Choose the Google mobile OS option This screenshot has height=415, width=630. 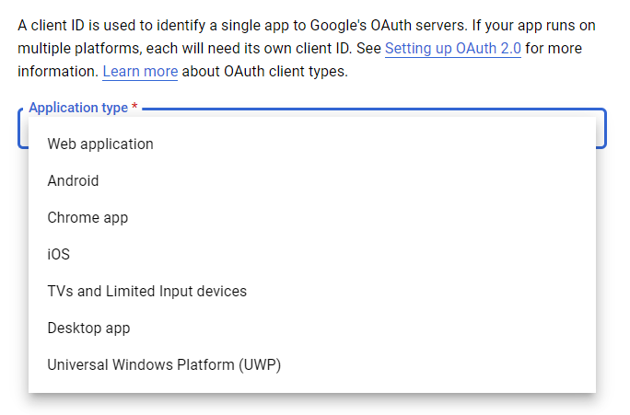[x=312, y=181]
